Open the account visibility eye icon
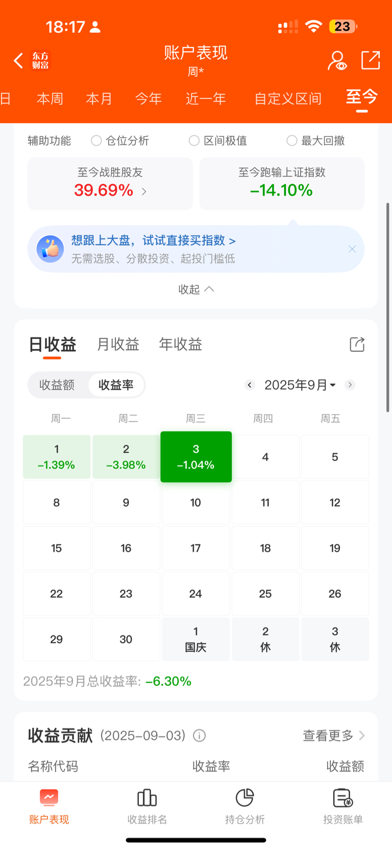 337,61
